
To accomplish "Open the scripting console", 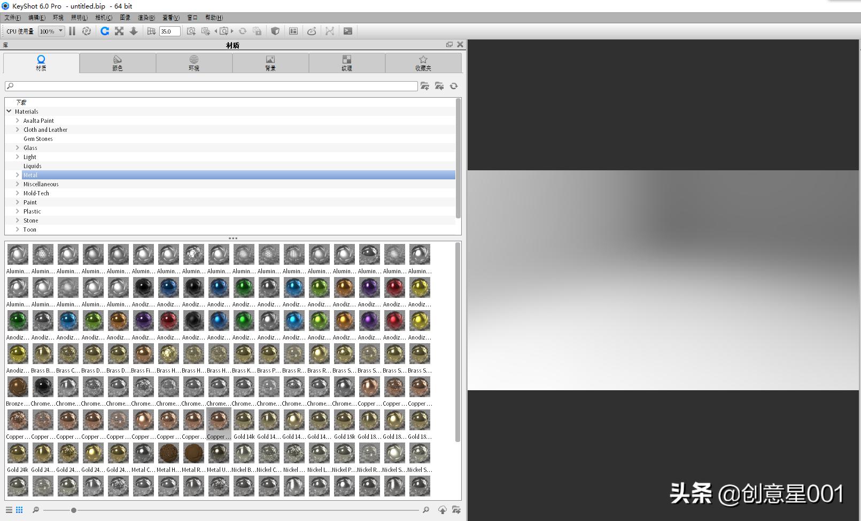I will point(348,31).
